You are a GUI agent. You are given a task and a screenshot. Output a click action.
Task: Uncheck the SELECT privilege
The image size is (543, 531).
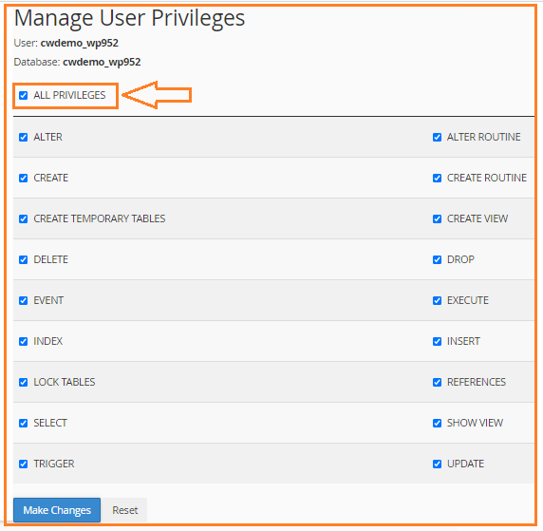point(23,424)
